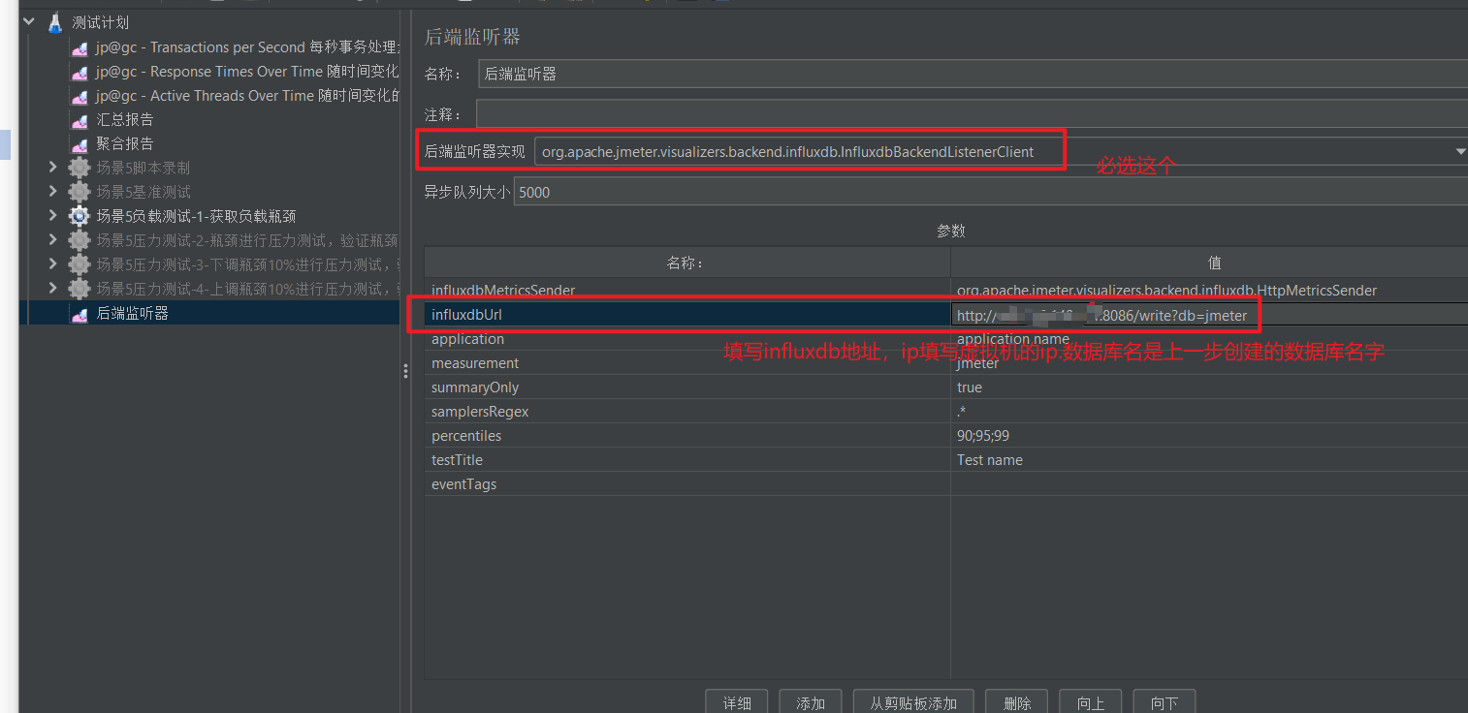Screen dimensions: 1468x713
Task: Expand the 场景5压力测试-3 thread group
Action: click(x=53, y=264)
